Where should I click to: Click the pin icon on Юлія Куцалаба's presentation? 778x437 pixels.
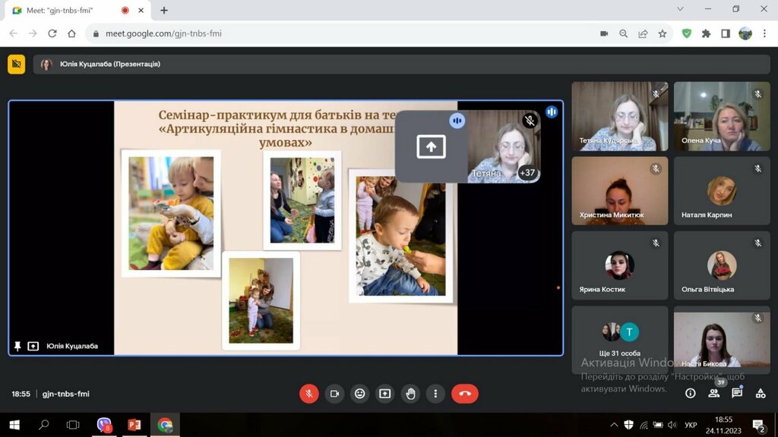(x=17, y=347)
